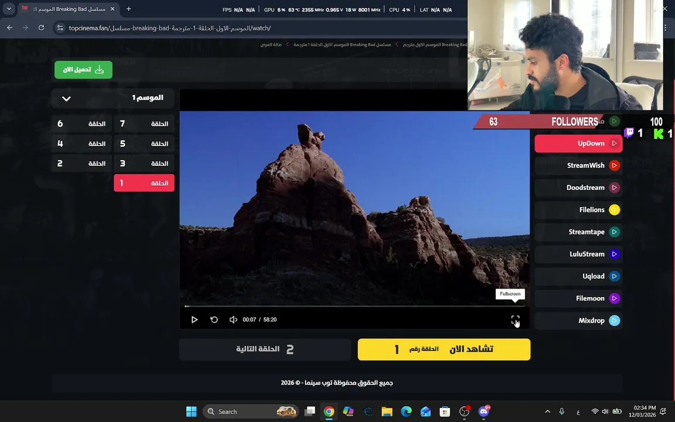Click the video progress bar
The image size is (675, 422).
point(354,306)
